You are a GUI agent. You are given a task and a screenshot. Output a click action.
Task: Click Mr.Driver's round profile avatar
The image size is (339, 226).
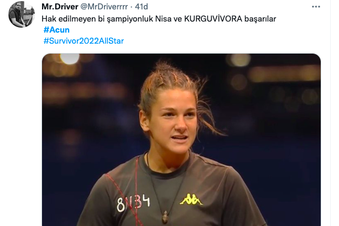pyautogui.click(x=22, y=14)
